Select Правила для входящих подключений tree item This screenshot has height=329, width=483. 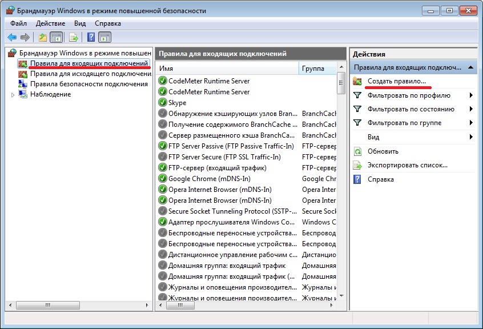[89, 63]
